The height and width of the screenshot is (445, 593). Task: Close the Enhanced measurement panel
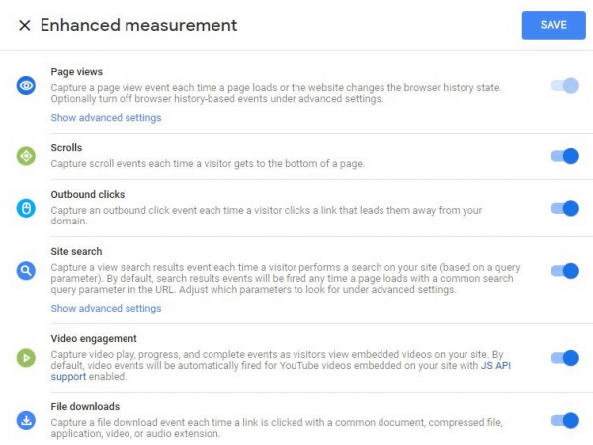25,26
